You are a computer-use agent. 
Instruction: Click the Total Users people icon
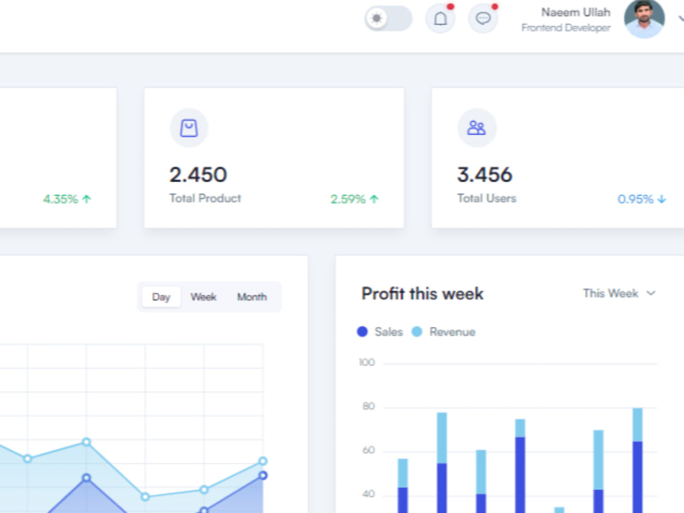tap(476, 128)
